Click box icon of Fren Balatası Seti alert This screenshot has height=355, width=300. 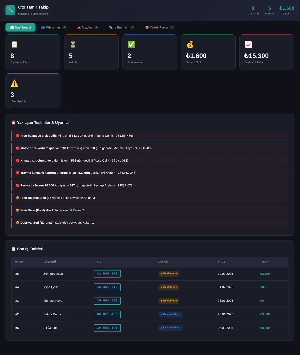[x=18, y=198]
